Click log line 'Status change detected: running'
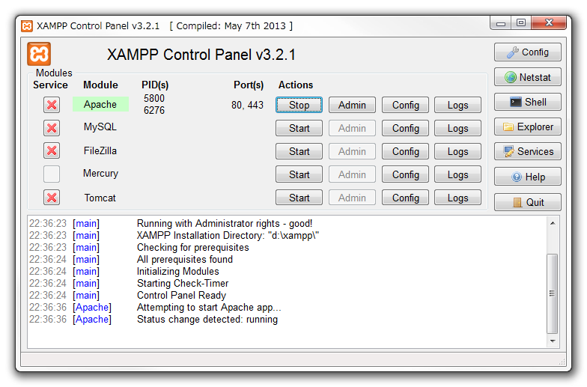The image size is (587, 387). click(x=207, y=319)
